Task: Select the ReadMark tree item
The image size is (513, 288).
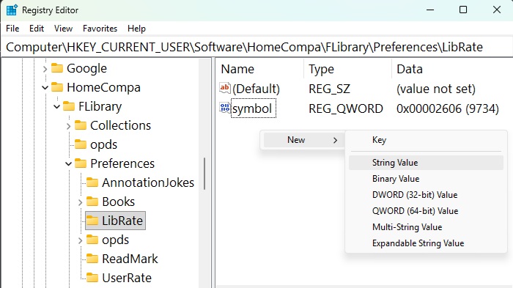Action: pos(130,259)
